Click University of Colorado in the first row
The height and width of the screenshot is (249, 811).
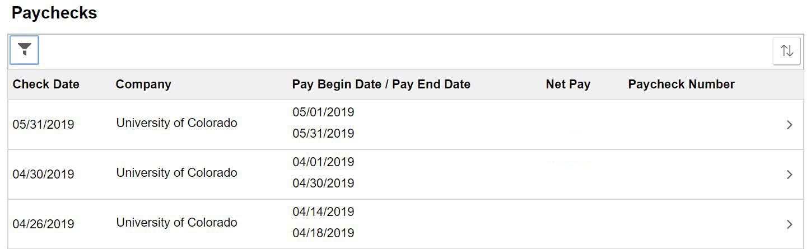[176, 123]
